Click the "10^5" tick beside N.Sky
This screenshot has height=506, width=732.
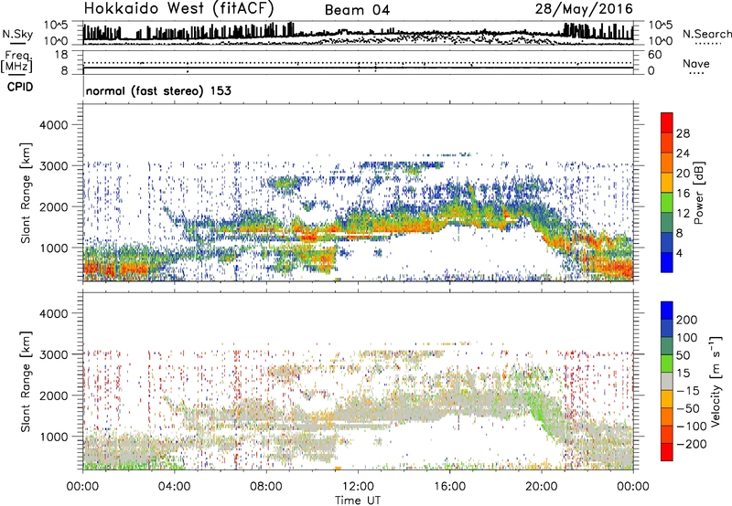click(56, 25)
